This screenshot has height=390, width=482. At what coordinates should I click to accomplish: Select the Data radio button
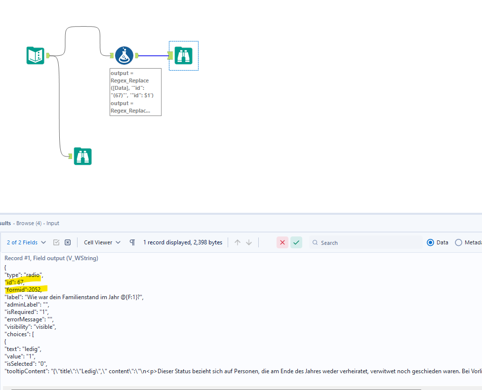[x=431, y=242]
